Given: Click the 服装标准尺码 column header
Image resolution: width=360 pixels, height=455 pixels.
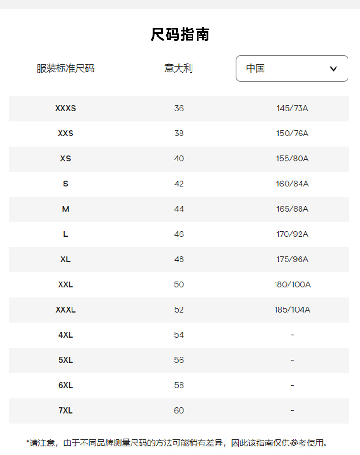Looking at the screenshot, I should pyautogui.click(x=66, y=68).
